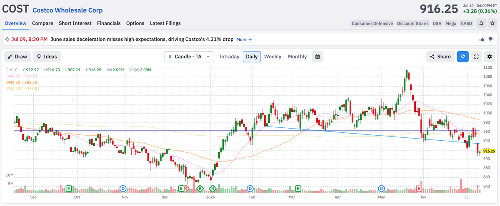Click the green E earnings marker in December

pyautogui.click(x=181, y=189)
